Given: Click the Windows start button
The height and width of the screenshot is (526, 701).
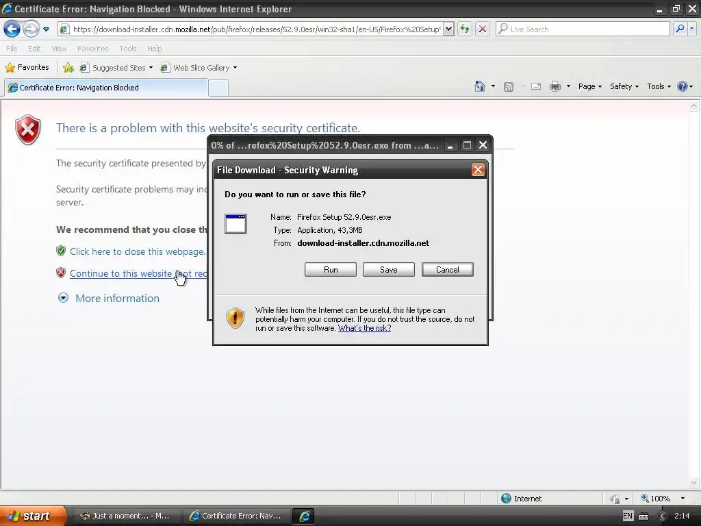Looking at the screenshot, I should pyautogui.click(x=33, y=516).
